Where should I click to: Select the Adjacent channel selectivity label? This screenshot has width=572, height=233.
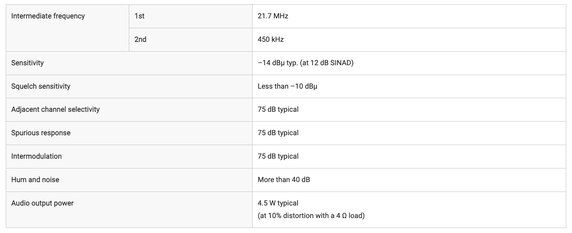(56, 109)
